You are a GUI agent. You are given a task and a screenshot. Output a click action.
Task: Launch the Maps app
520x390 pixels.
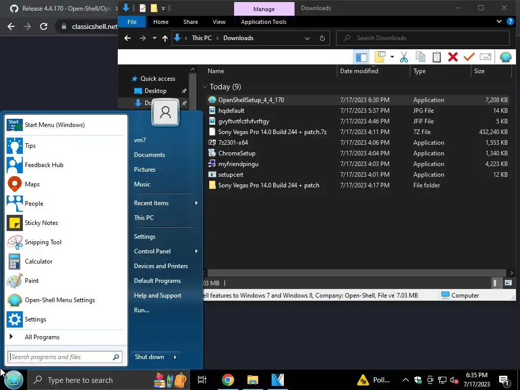pyautogui.click(x=66, y=184)
